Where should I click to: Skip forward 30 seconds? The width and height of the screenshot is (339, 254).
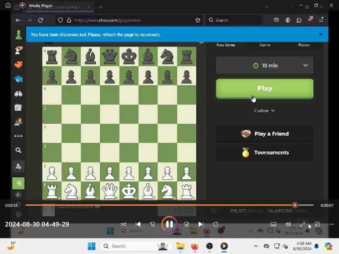tap(186, 224)
